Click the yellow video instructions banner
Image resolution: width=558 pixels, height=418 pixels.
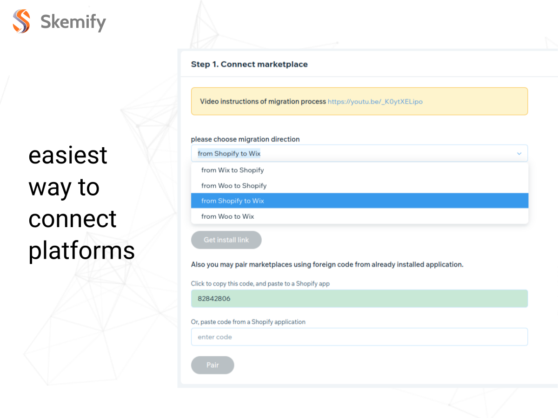tap(359, 101)
